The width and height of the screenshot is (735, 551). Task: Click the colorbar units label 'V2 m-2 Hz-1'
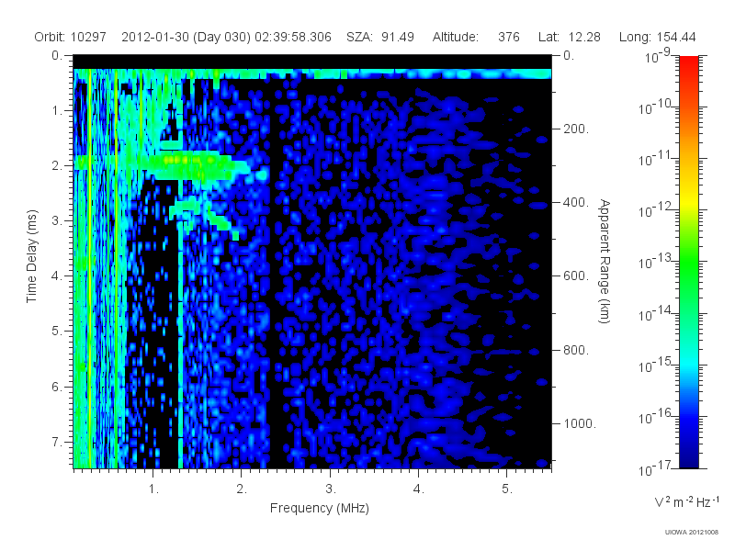tap(686, 501)
